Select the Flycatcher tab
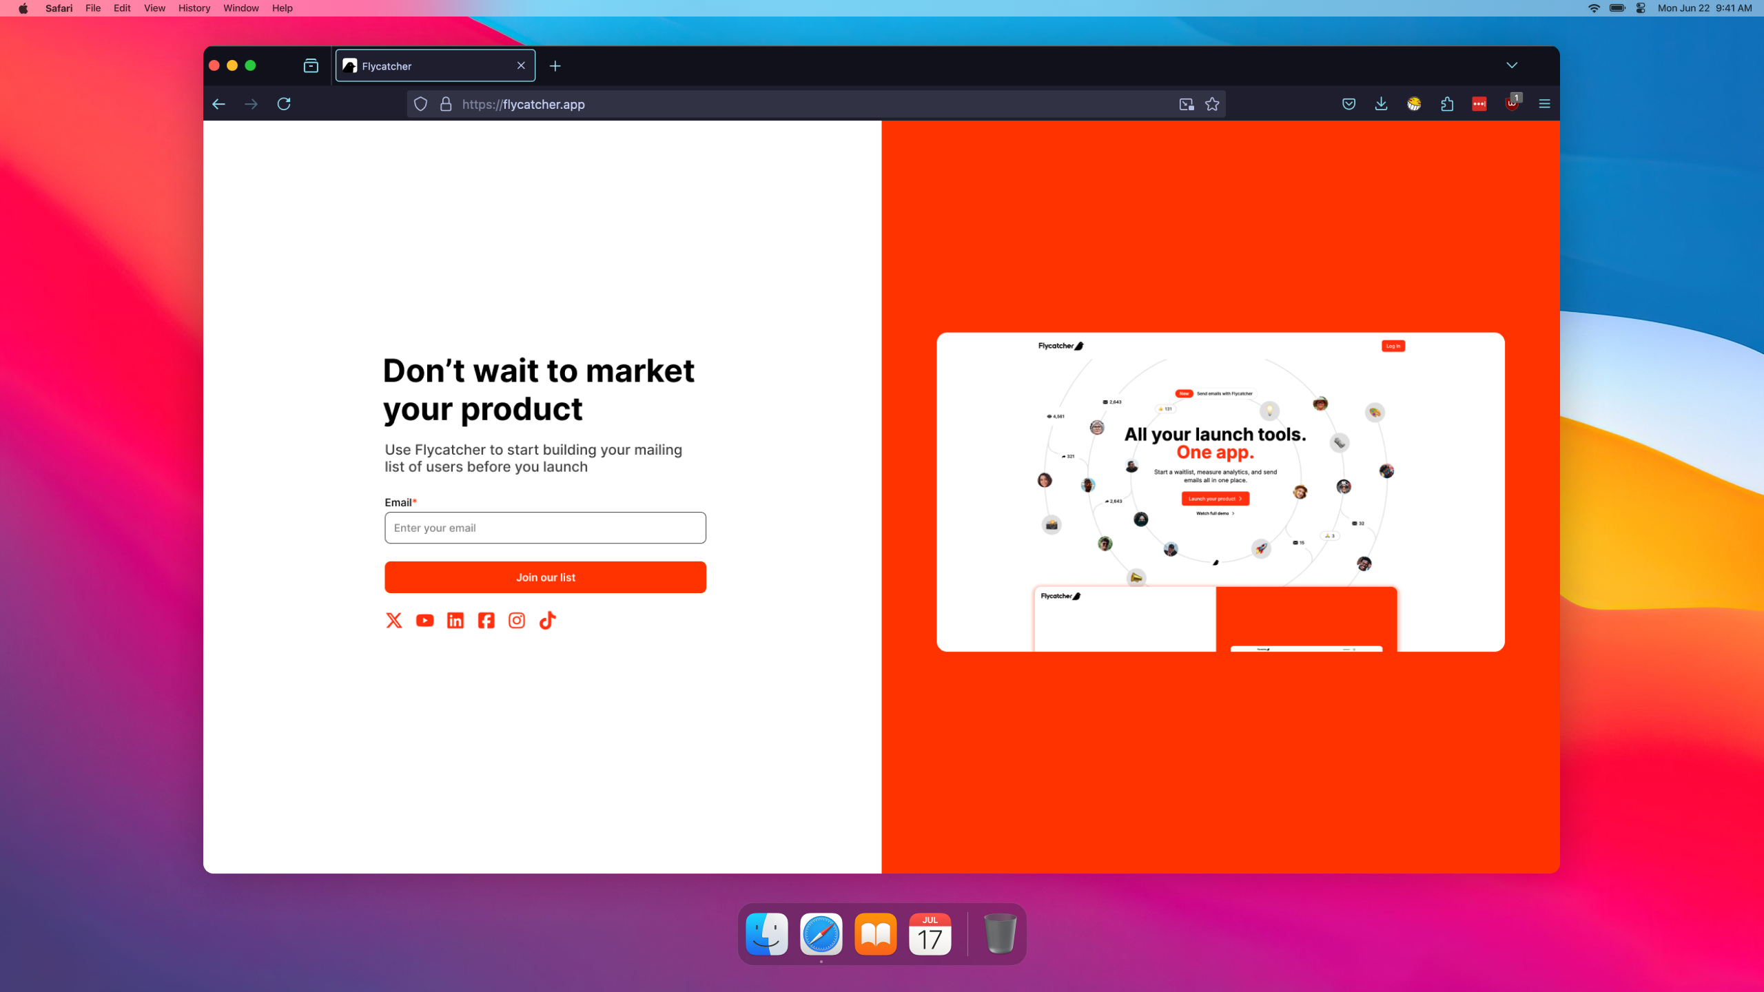This screenshot has height=992, width=1764. point(435,65)
